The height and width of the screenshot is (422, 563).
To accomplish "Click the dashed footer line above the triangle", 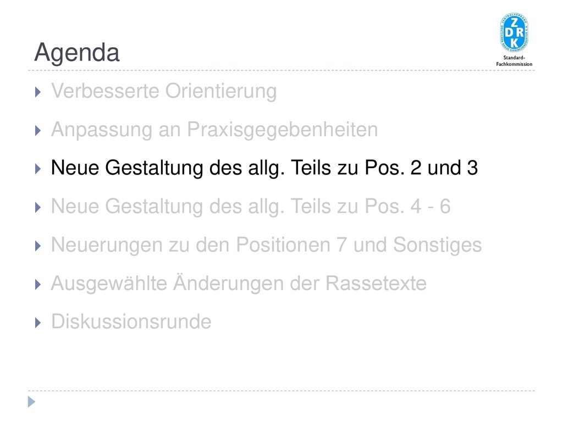I will tap(281, 391).
